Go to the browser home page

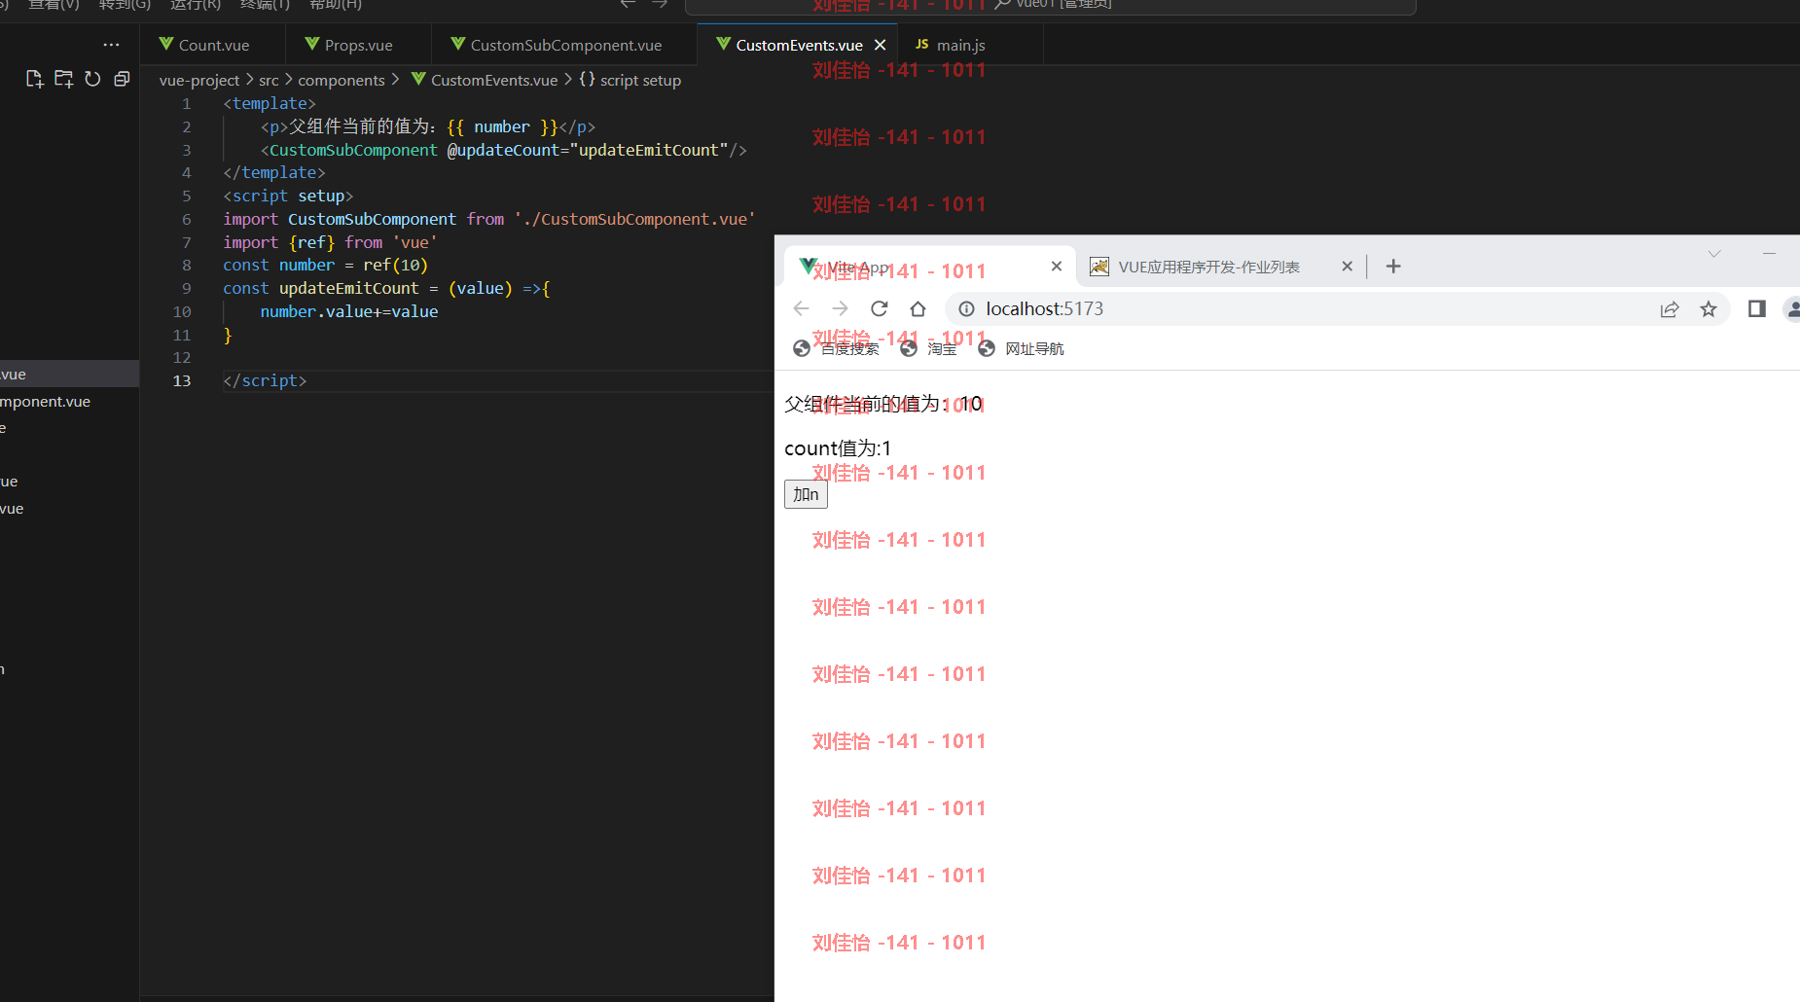tap(918, 308)
